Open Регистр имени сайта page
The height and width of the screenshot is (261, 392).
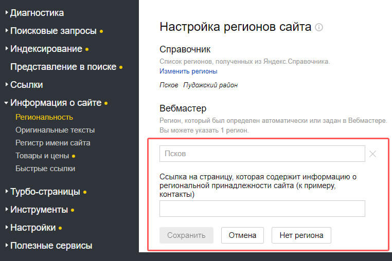pyautogui.click(x=53, y=143)
